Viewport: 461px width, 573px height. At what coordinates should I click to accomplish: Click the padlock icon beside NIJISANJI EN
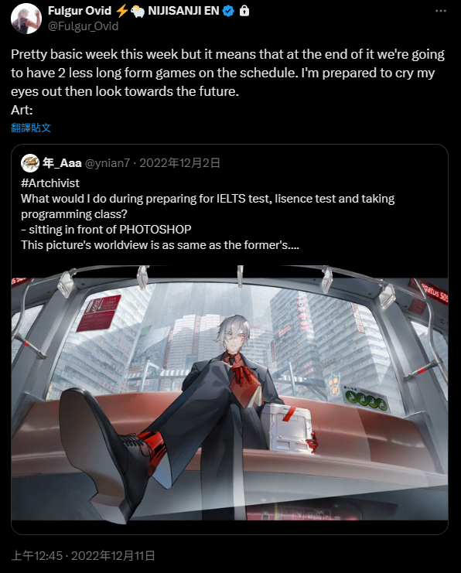(244, 12)
